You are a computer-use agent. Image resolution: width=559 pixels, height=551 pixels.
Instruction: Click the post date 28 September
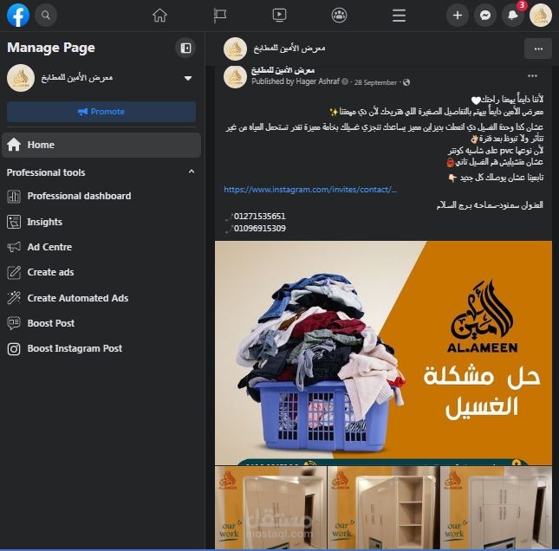tap(375, 82)
